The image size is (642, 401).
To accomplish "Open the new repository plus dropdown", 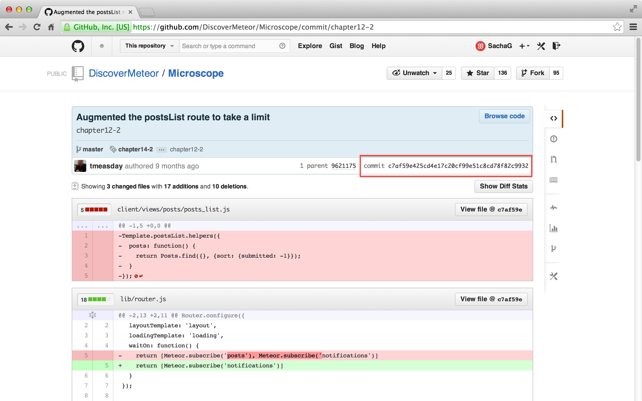I will pyautogui.click(x=524, y=46).
